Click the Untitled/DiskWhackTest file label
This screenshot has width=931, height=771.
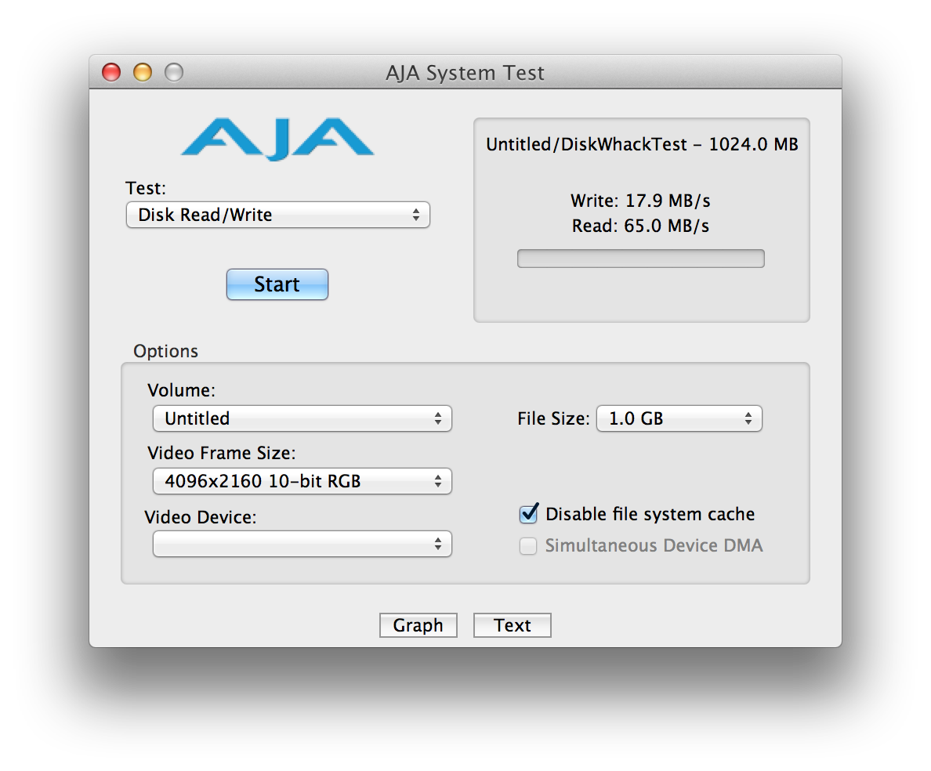click(642, 144)
